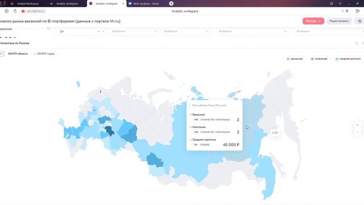The image size is (364, 205).
Task: Click the icon beside the Вакансии card title
Action: (48, 28)
